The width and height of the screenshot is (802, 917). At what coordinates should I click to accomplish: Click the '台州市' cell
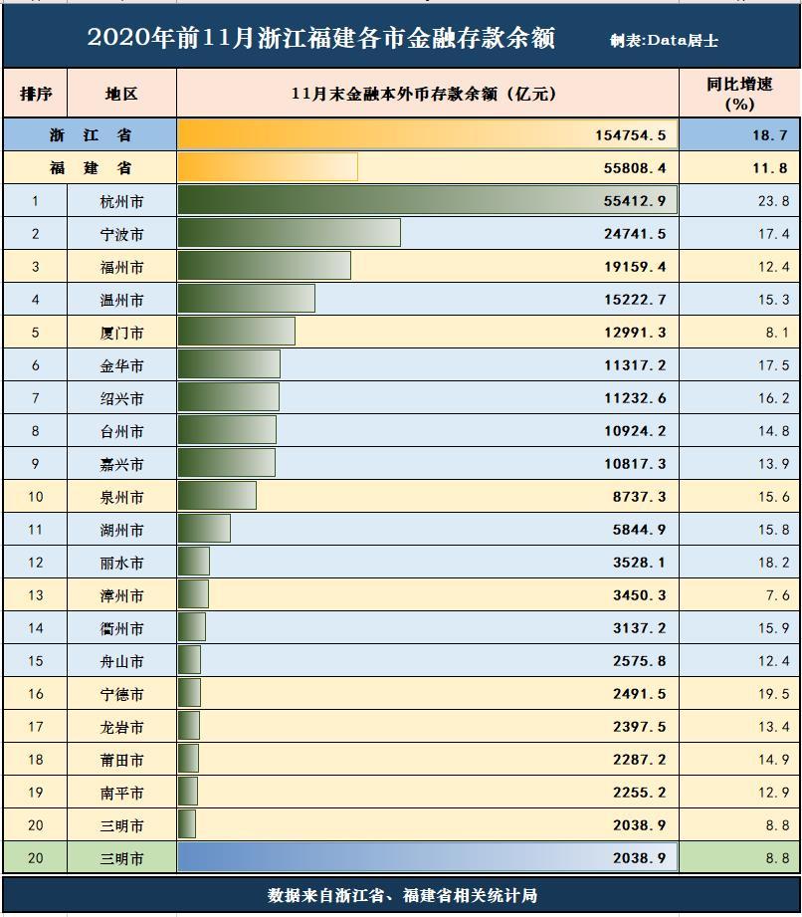121,431
